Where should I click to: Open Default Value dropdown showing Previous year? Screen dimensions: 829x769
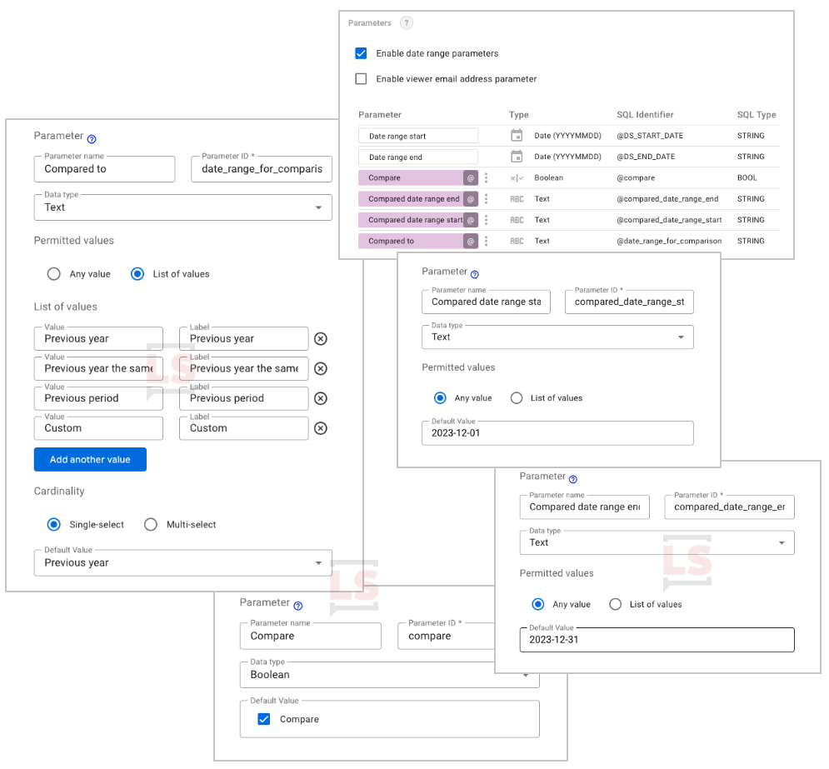coord(183,563)
